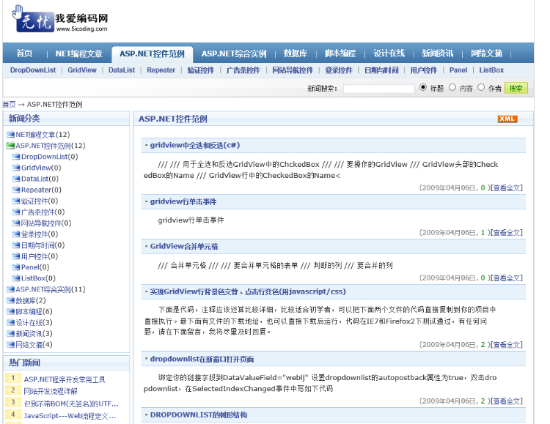Click the 首页 breadcrumb link

(10, 105)
